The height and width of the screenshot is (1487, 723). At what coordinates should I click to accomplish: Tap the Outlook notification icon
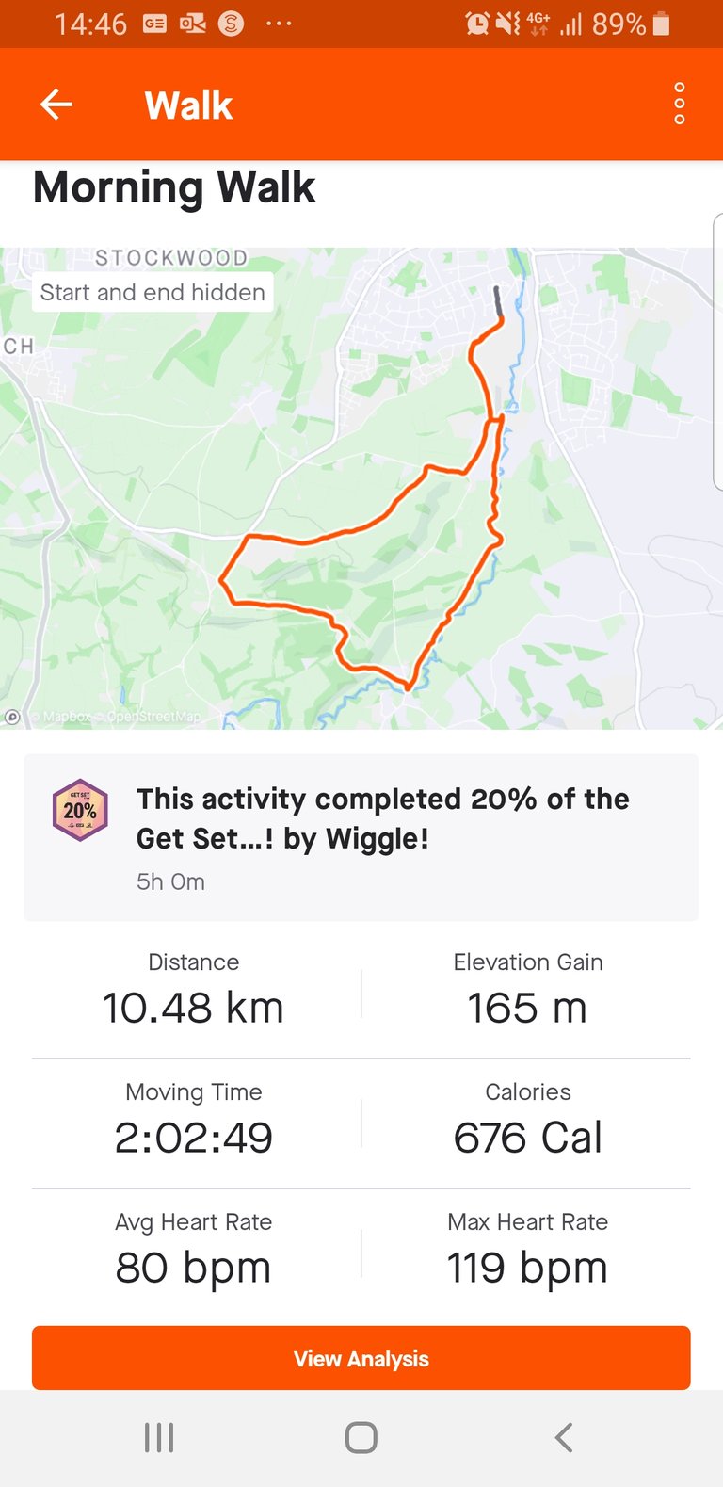coord(193,24)
